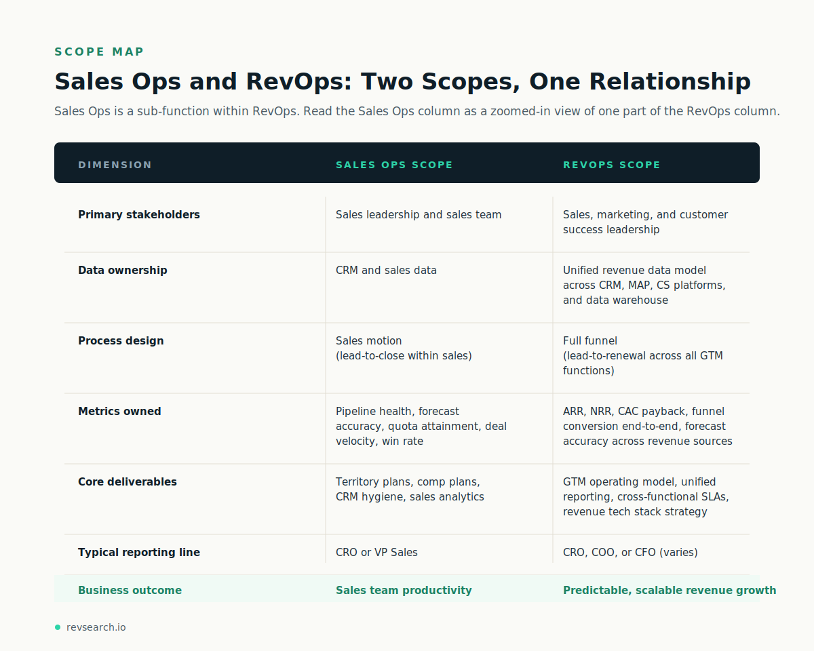Select the Primary stakeholders row label
The image size is (814, 651).
139,214
